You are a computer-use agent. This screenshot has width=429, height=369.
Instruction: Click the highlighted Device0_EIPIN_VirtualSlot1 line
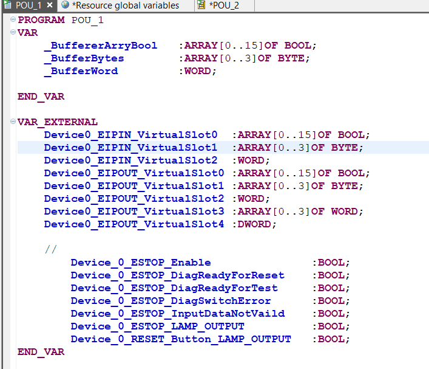(x=223, y=148)
